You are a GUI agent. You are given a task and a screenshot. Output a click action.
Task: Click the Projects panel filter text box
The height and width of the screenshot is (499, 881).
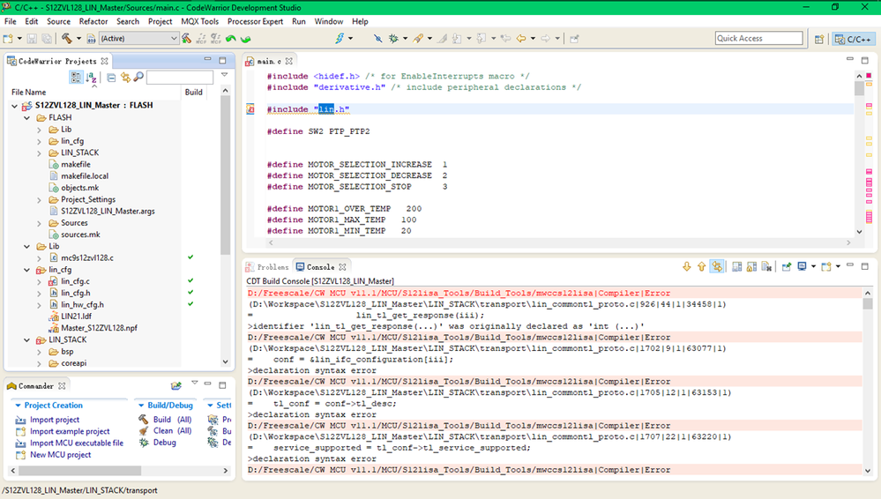[x=179, y=77]
